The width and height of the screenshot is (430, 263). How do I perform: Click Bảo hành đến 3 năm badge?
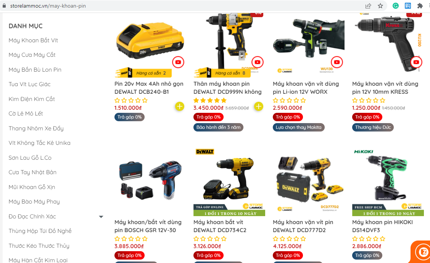pyautogui.click(x=218, y=127)
